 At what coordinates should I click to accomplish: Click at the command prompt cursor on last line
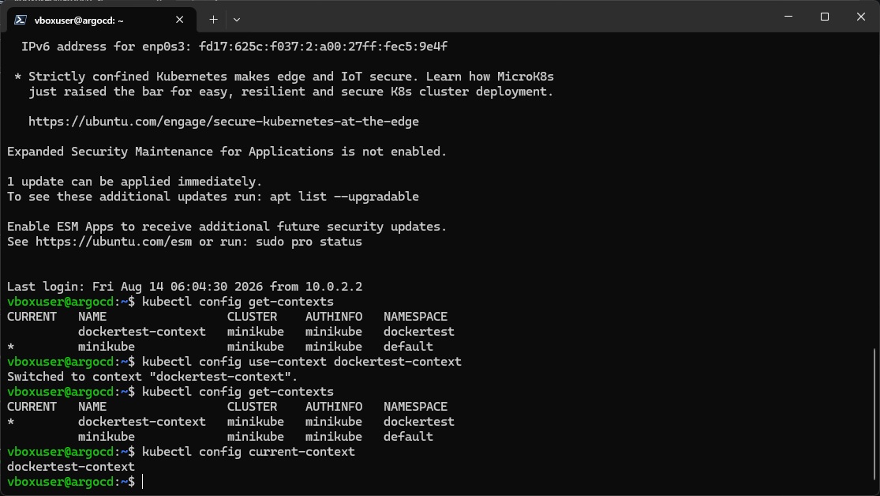[x=143, y=482]
